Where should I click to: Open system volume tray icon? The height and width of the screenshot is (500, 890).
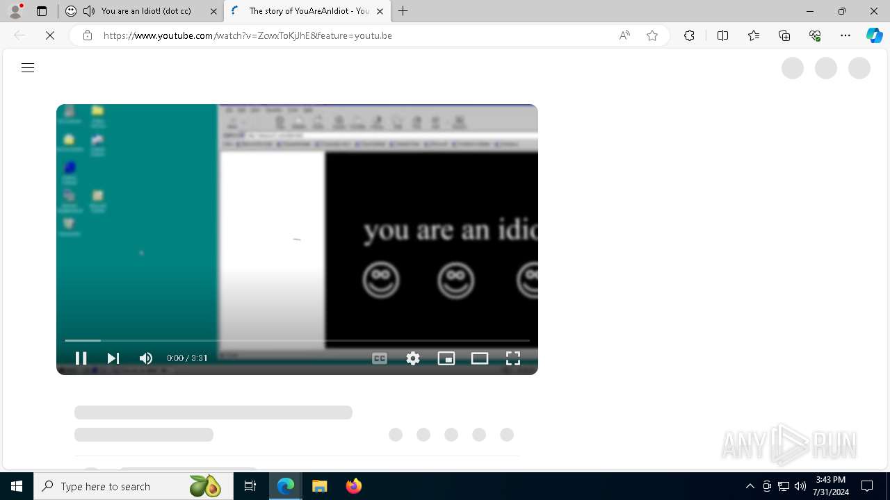tap(800, 486)
